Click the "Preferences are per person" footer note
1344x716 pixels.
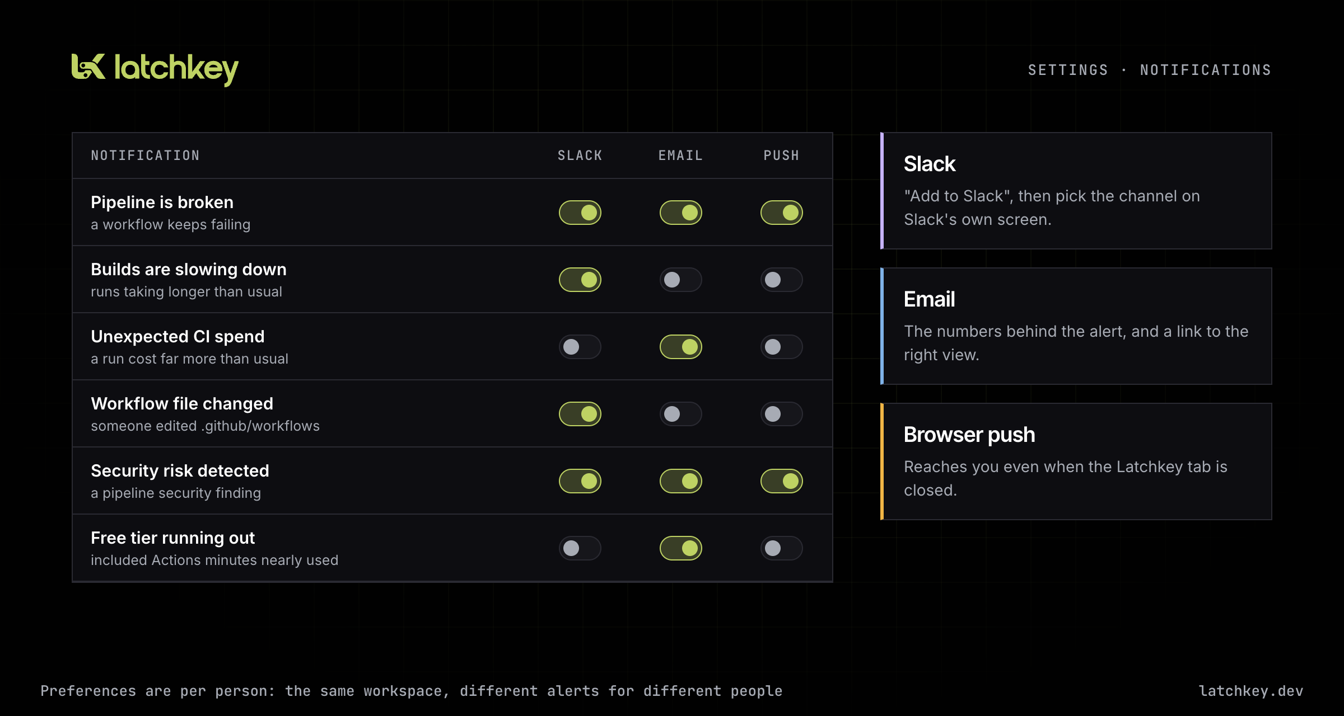click(411, 691)
